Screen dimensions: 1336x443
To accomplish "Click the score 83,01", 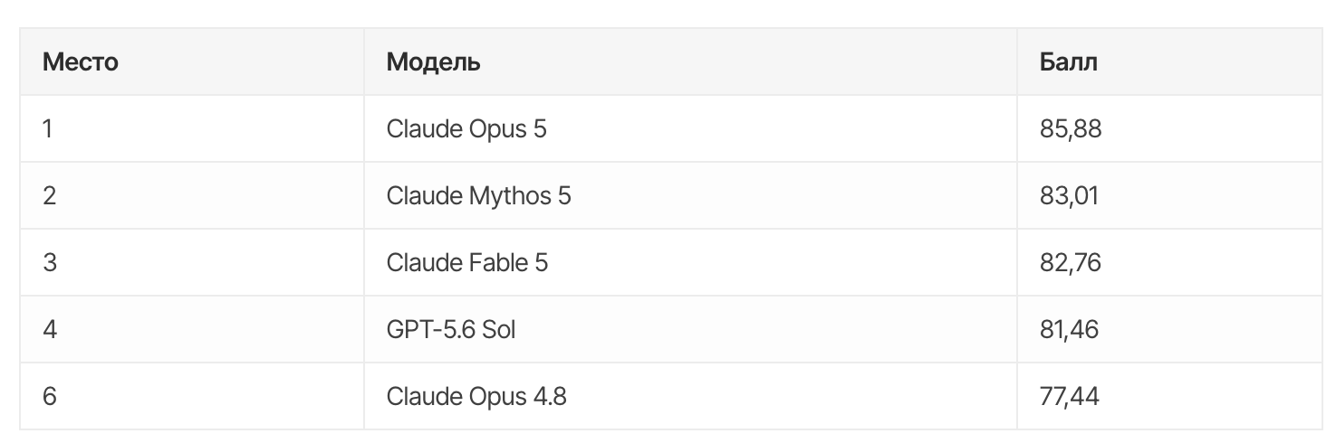I will (x=1070, y=195).
